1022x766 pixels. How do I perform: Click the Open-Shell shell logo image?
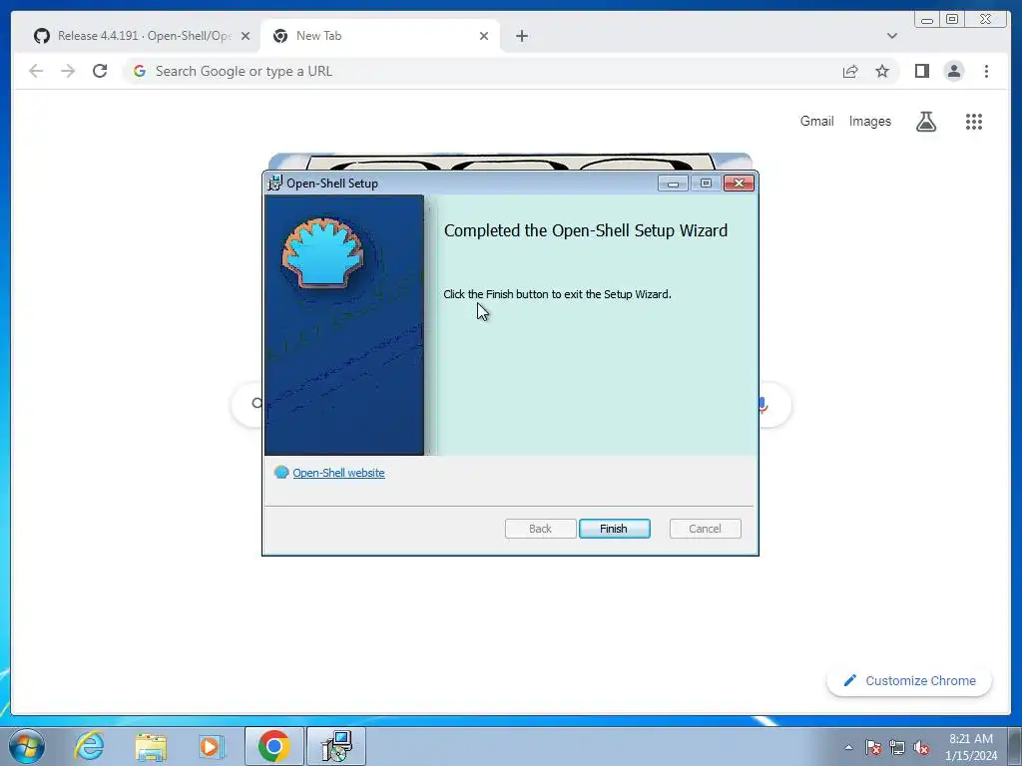pos(322,253)
